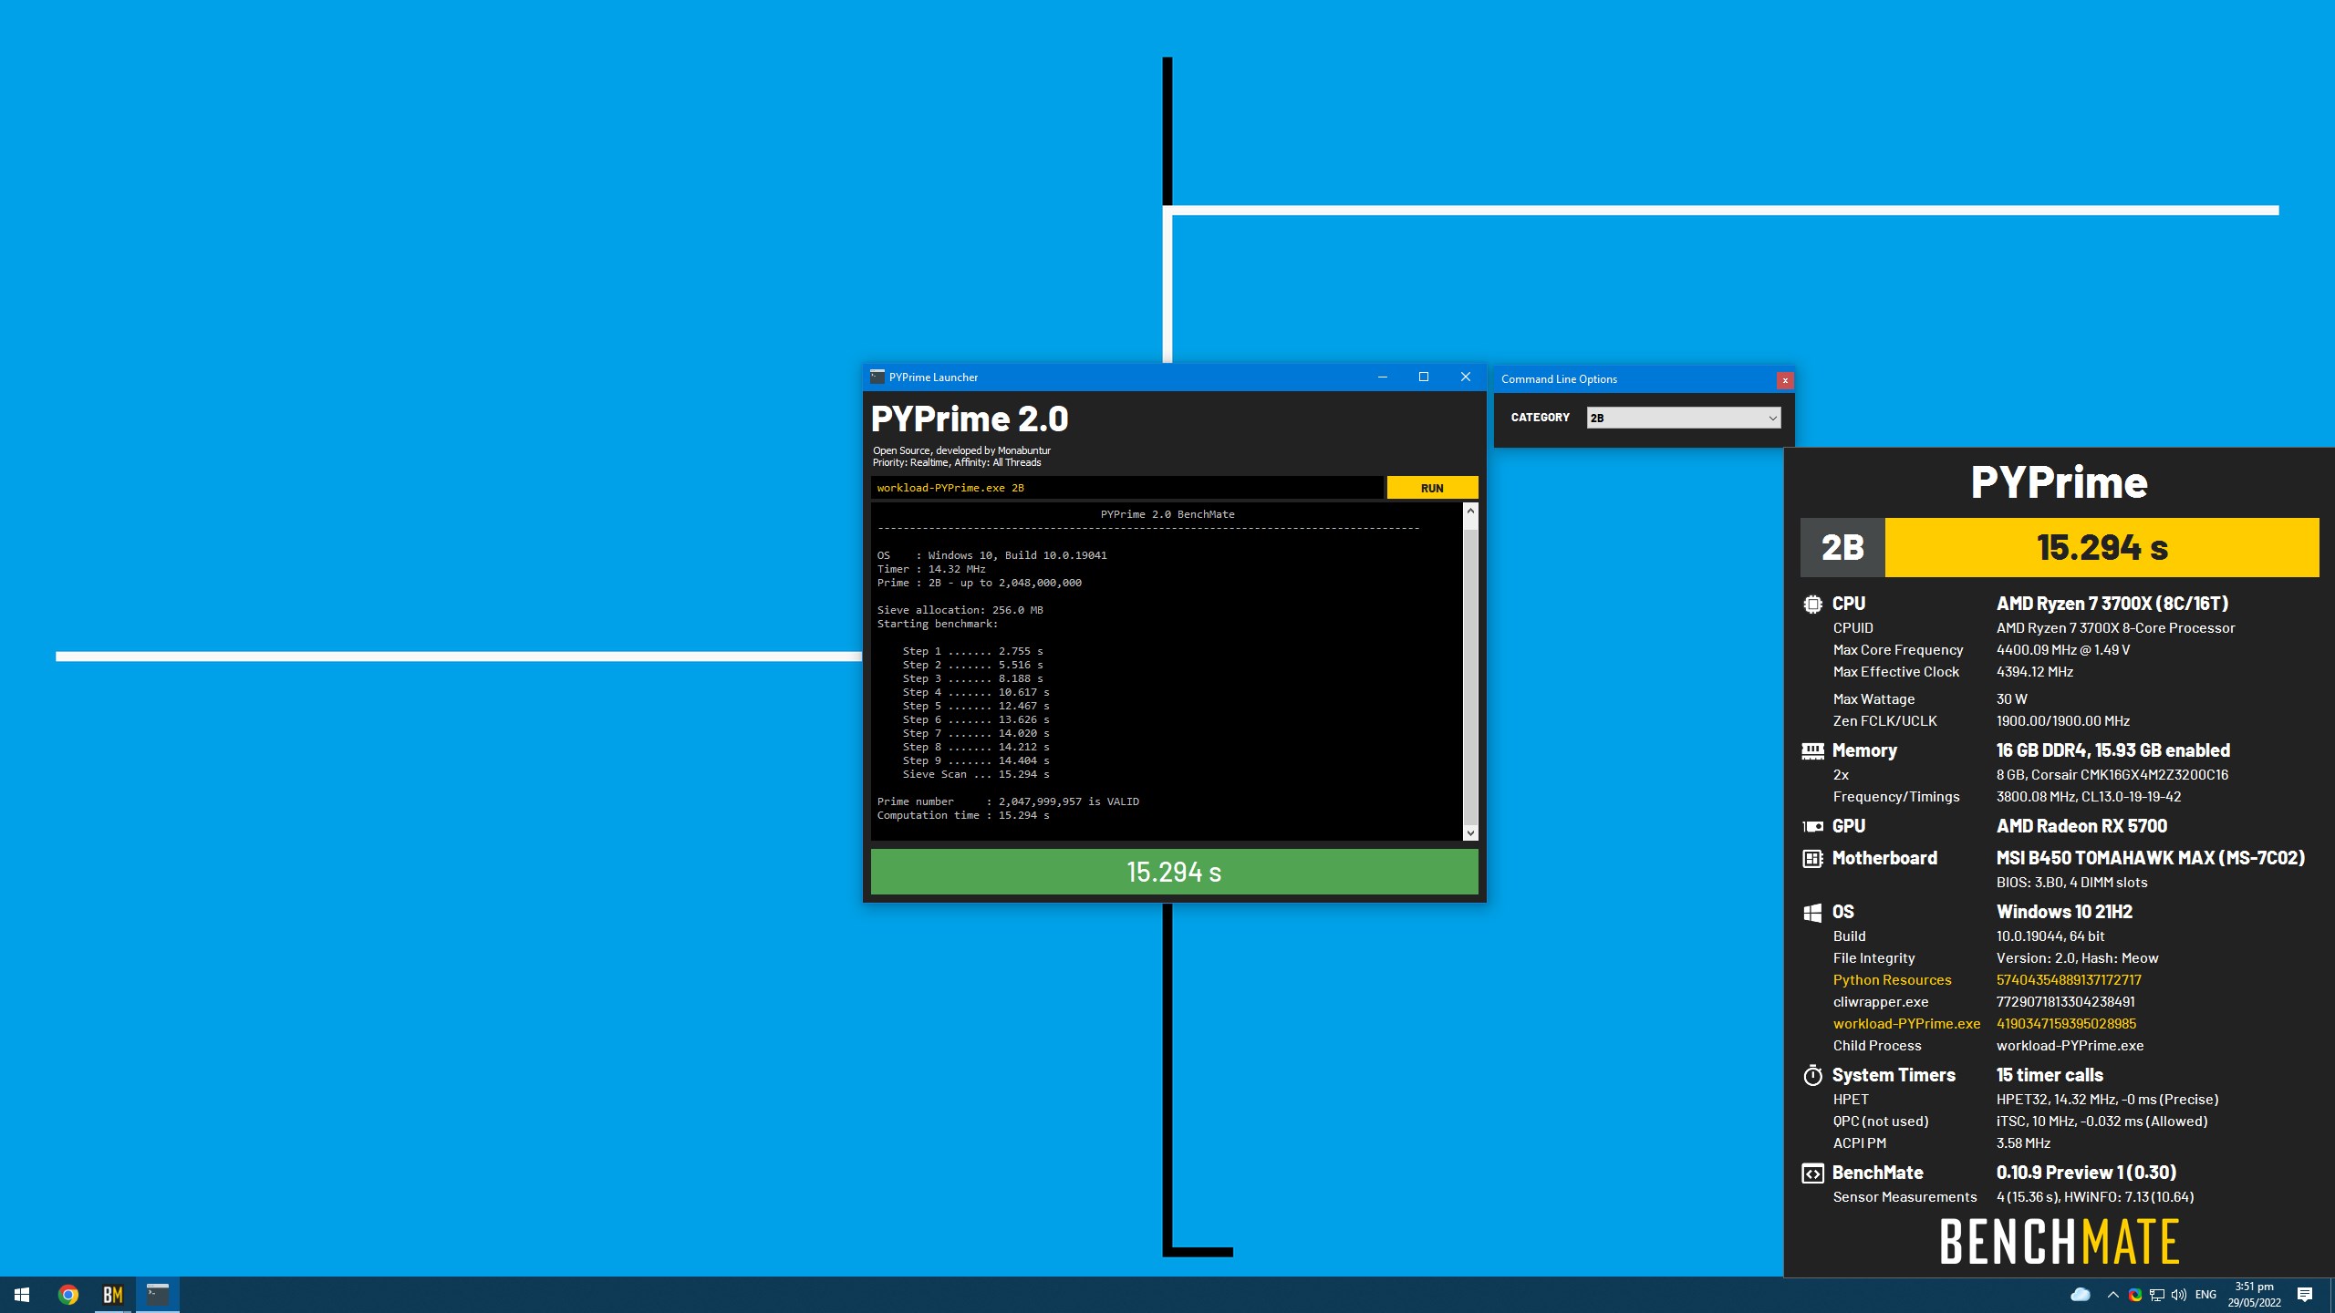The image size is (2335, 1313).
Task: Click the System Timers stopwatch icon
Action: pyautogui.click(x=1812, y=1075)
